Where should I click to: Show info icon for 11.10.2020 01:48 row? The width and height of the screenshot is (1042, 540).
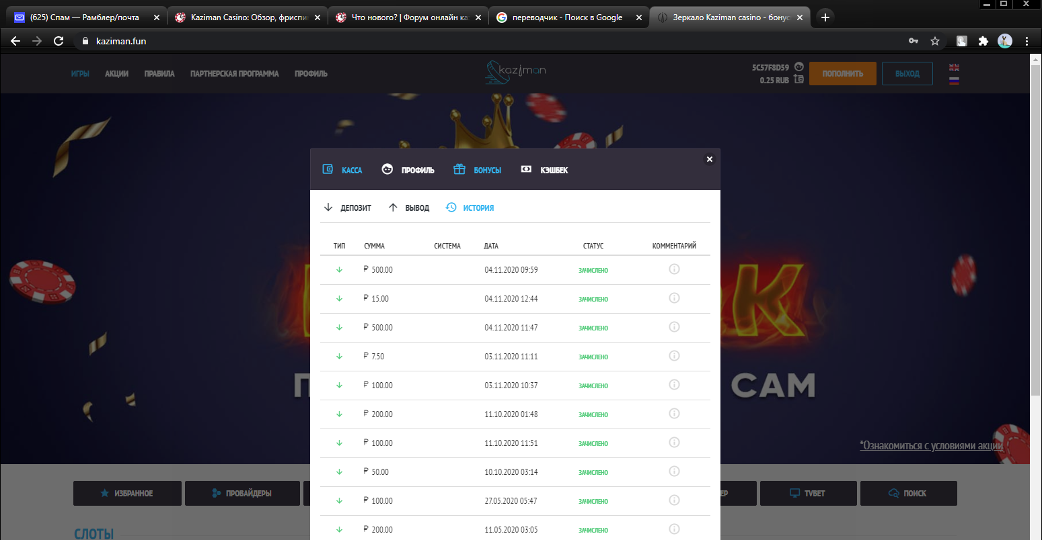coord(674,414)
